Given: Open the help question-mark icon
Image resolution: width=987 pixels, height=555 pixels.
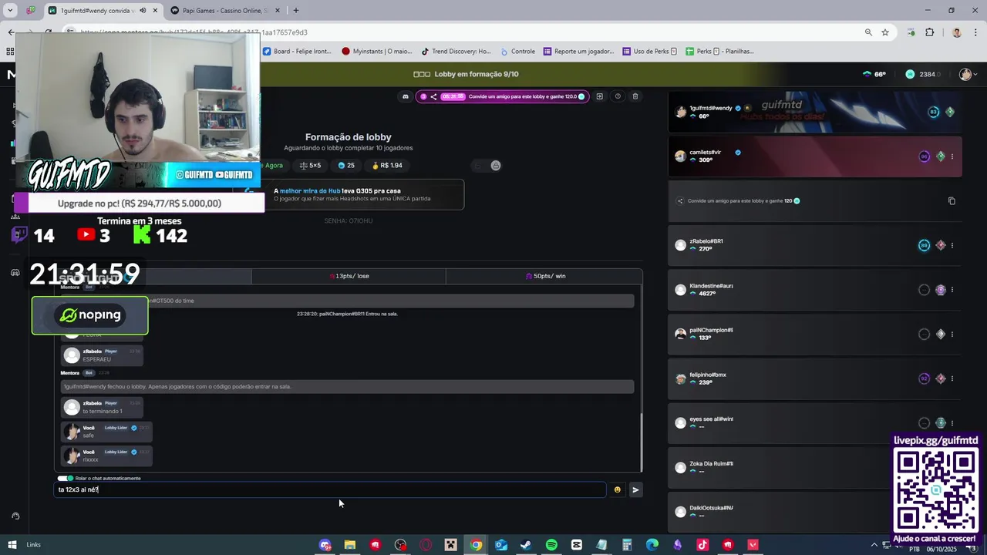Looking at the screenshot, I should pos(618,96).
